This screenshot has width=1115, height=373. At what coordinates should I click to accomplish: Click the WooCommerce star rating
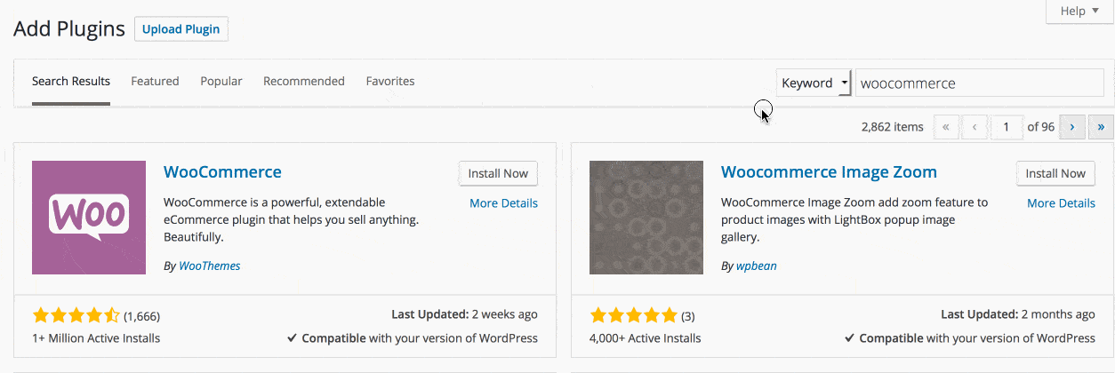pos(76,315)
